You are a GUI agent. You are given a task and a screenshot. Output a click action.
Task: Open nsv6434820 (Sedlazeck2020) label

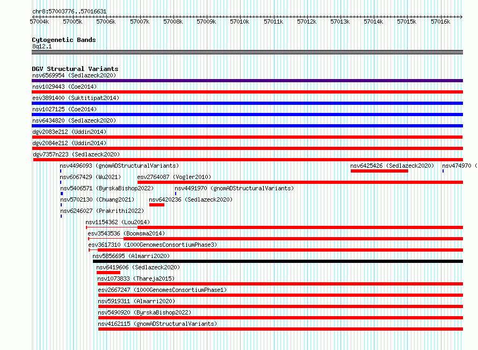click(x=74, y=120)
